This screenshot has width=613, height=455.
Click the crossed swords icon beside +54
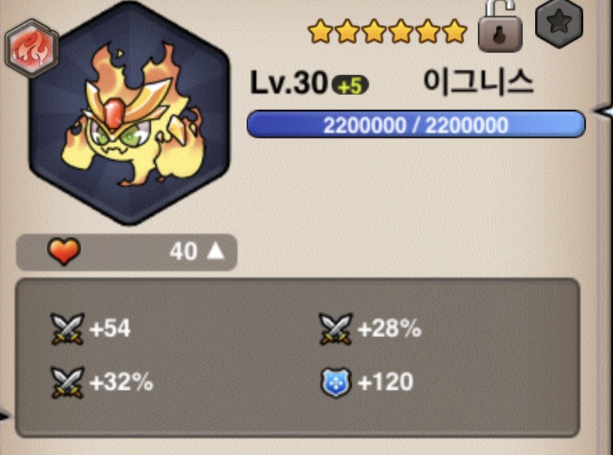pyautogui.click(x=67, y=329)
